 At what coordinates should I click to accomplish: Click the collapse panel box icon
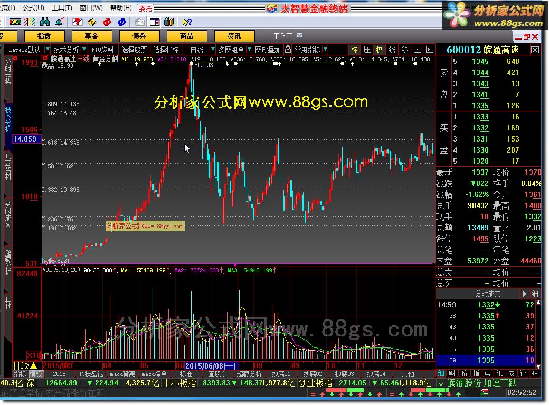tap(418, 50)
